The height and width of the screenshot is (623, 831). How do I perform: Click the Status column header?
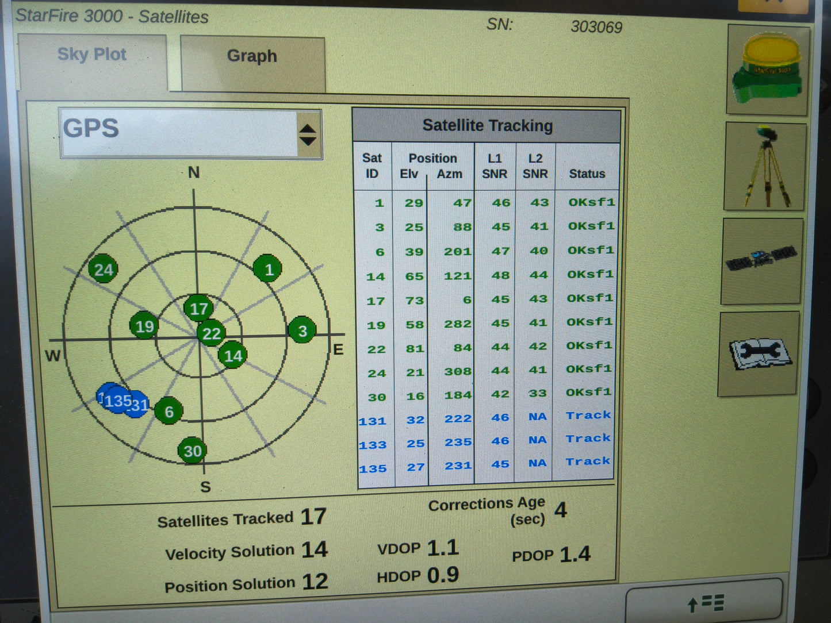587,174
